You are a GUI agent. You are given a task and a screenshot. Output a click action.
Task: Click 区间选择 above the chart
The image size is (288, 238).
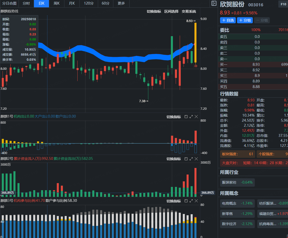click(171, 11)
